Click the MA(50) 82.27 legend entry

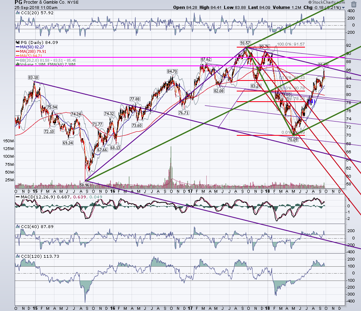point(32,47)
